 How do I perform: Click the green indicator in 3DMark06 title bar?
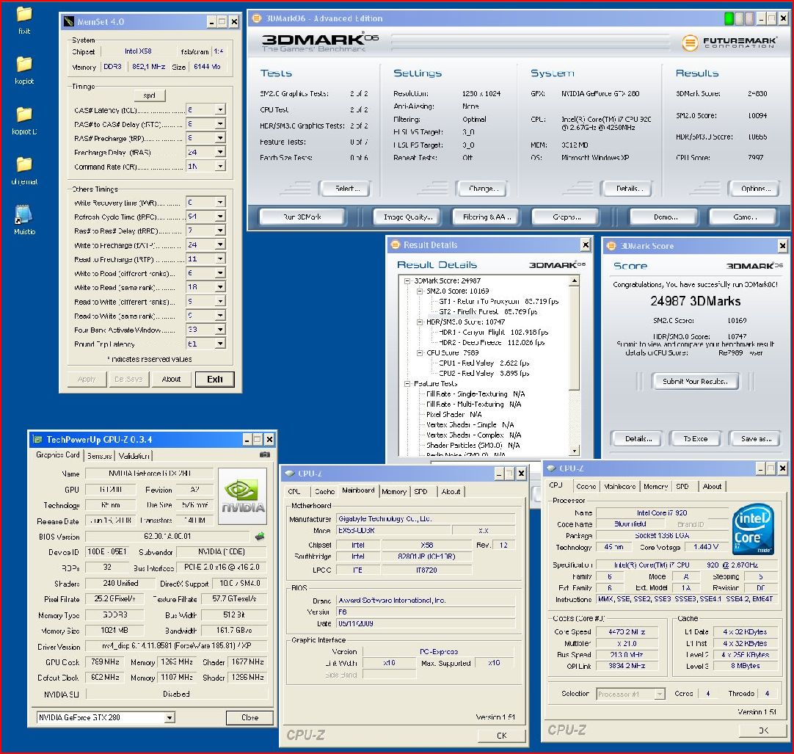tap(729, 19)
